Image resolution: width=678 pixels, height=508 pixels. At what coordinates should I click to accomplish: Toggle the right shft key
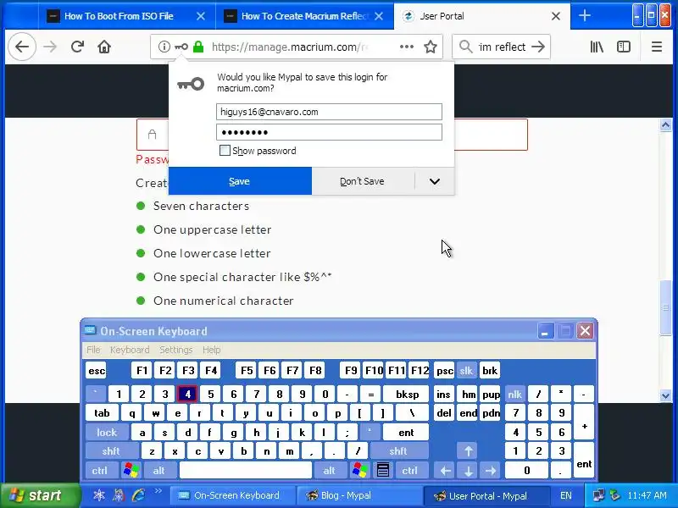point(398,451)
